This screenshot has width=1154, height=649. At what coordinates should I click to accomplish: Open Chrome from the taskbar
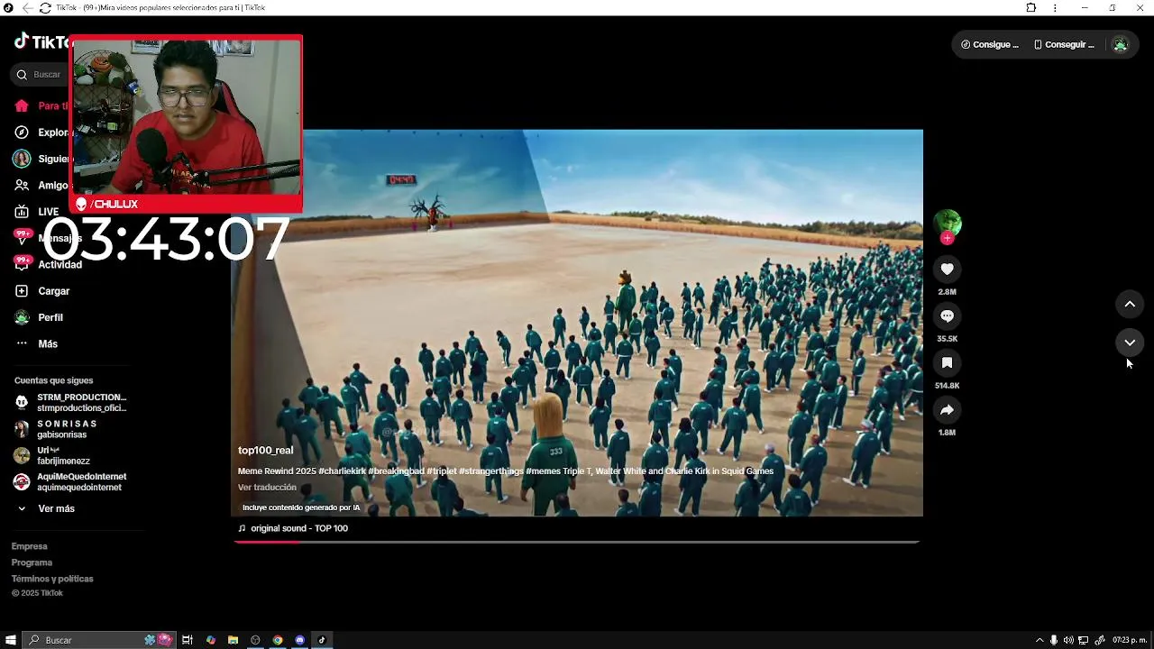tap(278, 640)
